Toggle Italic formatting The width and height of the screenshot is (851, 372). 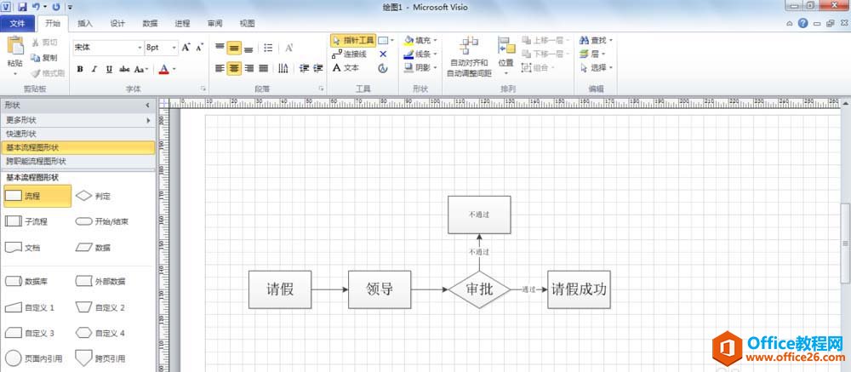[x=94, y=69]
